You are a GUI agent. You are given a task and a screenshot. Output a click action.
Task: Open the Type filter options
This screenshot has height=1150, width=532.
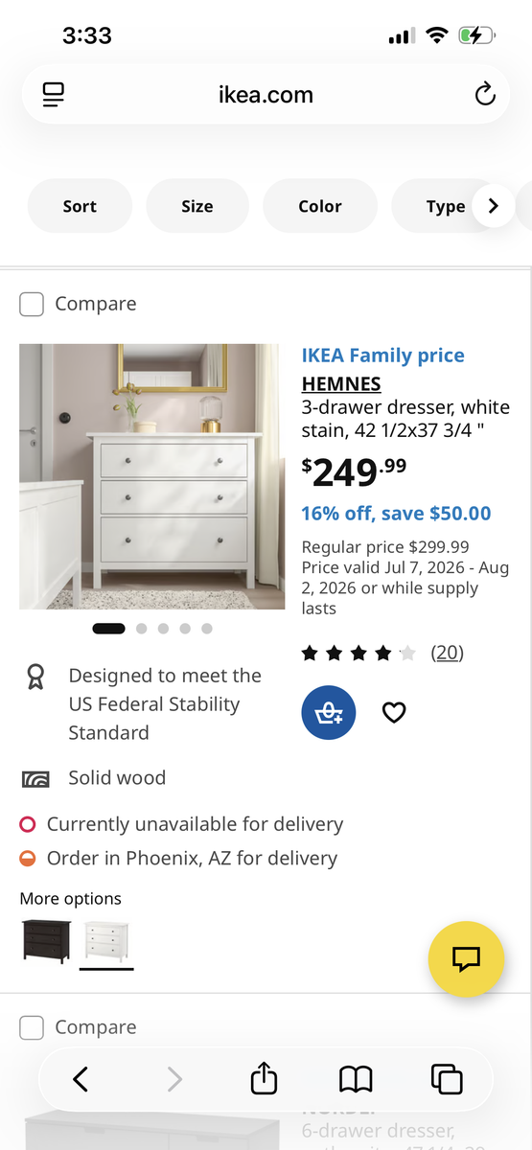coord(446,206)
